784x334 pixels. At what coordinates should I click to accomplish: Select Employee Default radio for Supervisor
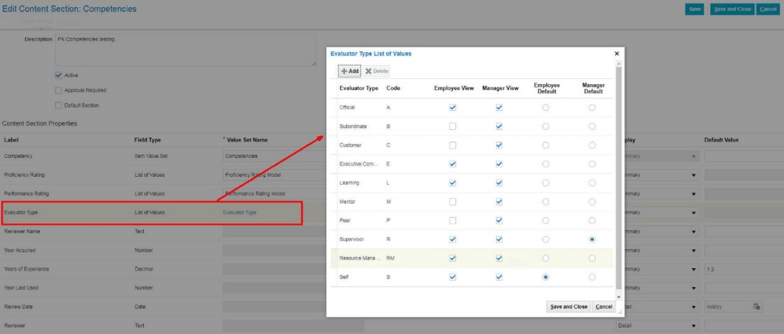tap(546, 239)
